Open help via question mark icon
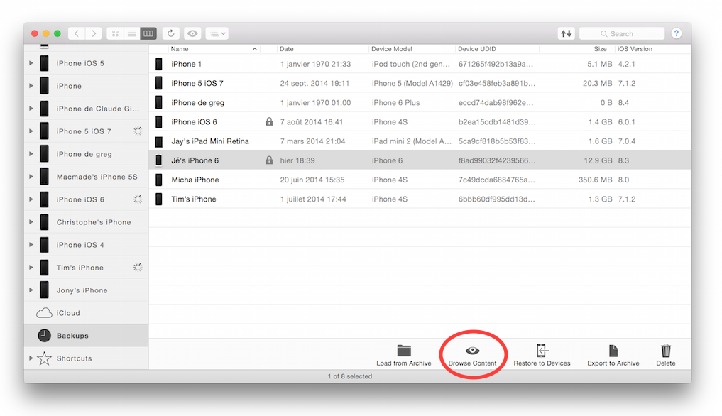 pyautogui.click(x=676, y=33)
